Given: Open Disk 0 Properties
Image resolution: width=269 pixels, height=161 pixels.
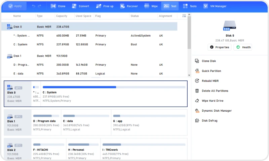Looking at the screenshot, I should pyautogui.click(x=220, y=47).
